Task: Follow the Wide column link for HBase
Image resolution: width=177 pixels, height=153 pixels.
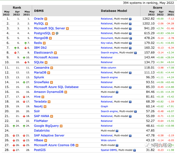Action: (108, 140)
